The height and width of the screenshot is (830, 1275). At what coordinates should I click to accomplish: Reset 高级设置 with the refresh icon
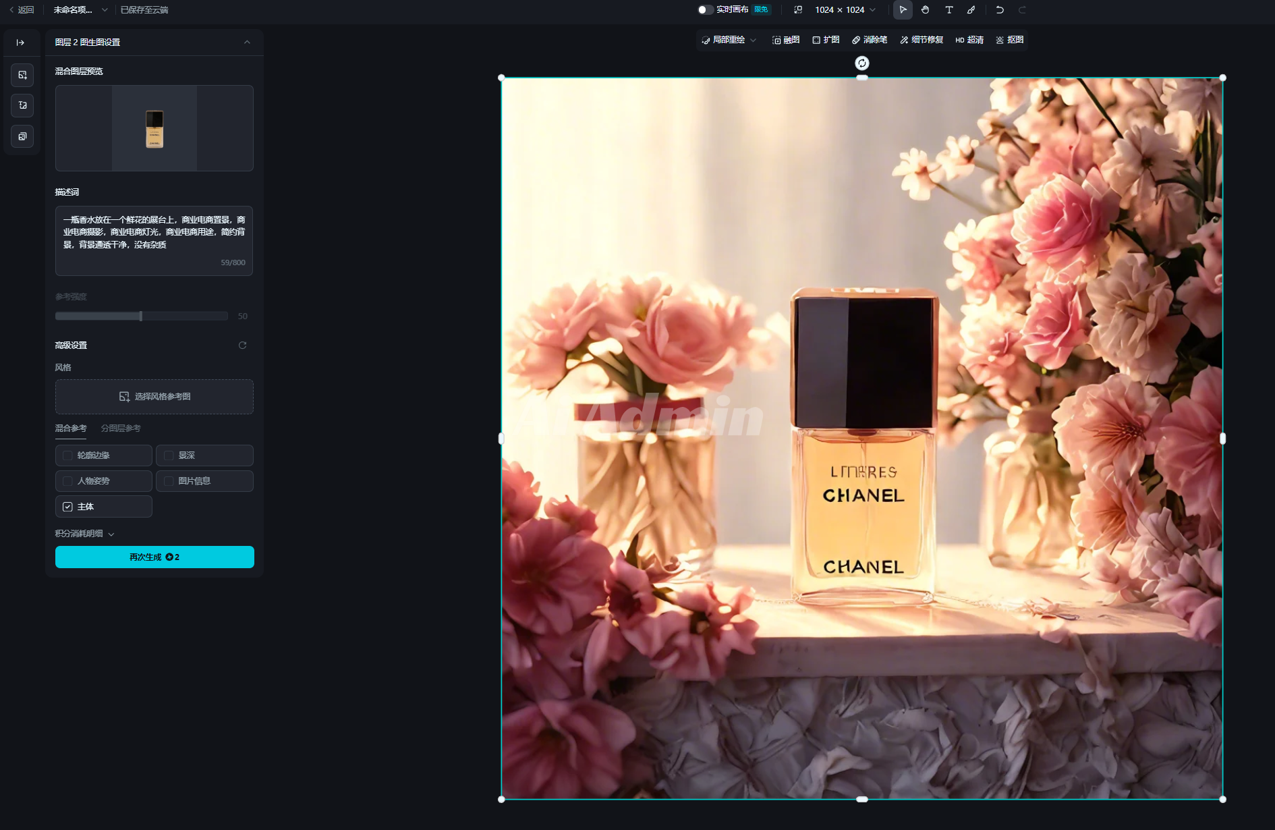(x=242, y=345)
